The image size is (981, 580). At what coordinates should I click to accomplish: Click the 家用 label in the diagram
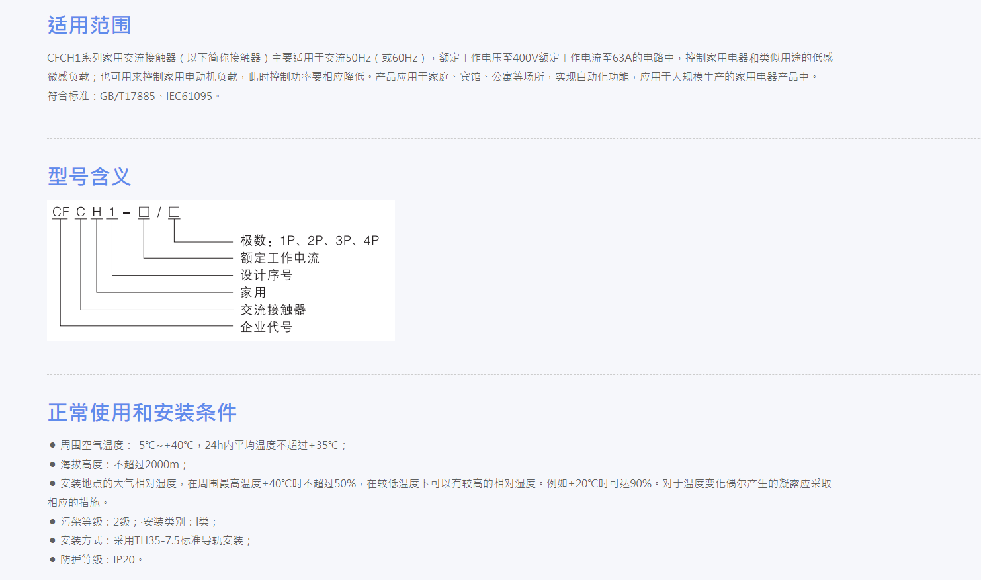[x=253, y=292]
